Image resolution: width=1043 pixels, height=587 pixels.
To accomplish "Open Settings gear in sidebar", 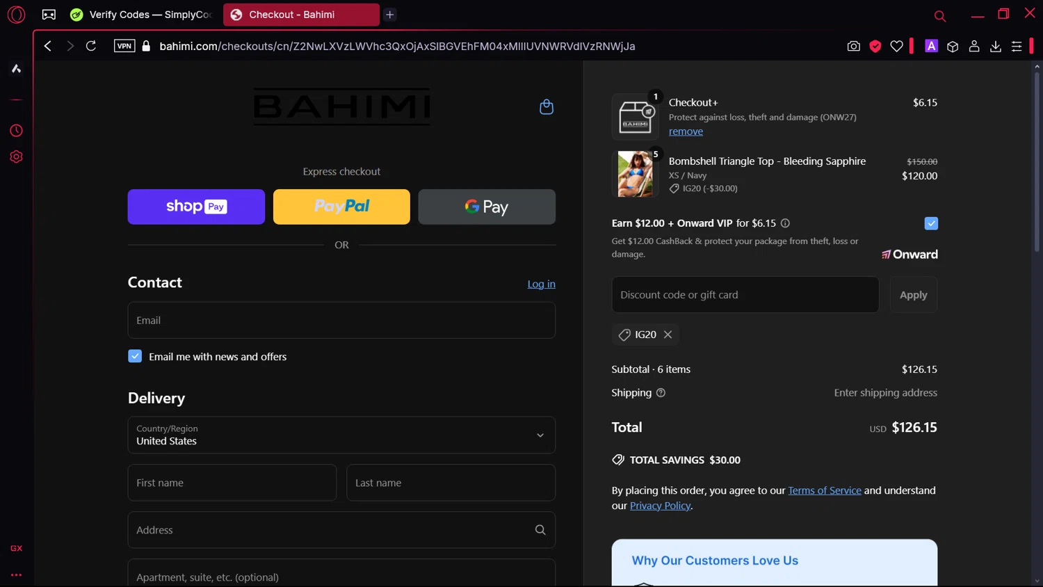I will point(16,157).
